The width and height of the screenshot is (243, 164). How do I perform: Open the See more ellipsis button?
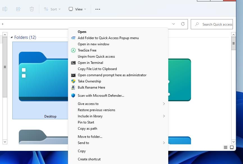coord(98,9)
